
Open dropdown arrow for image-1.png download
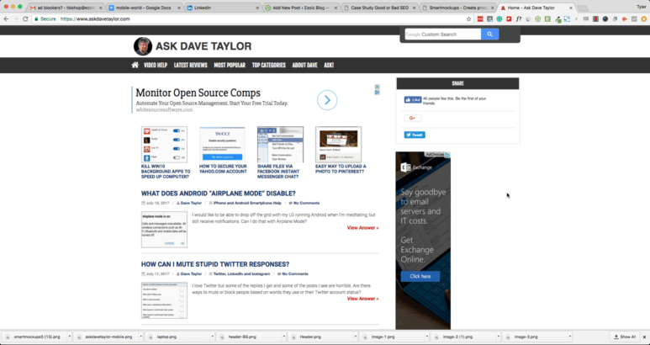point(427,337)
